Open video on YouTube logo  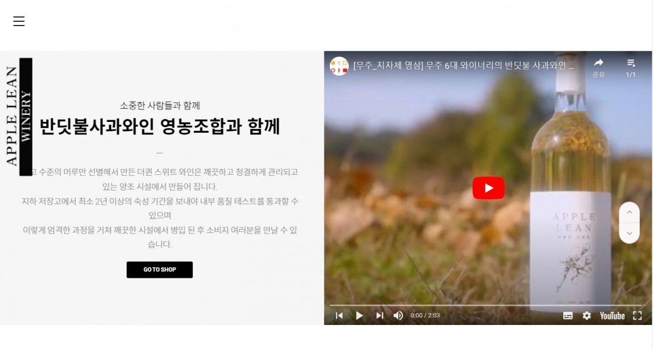(x=612, y=315)
